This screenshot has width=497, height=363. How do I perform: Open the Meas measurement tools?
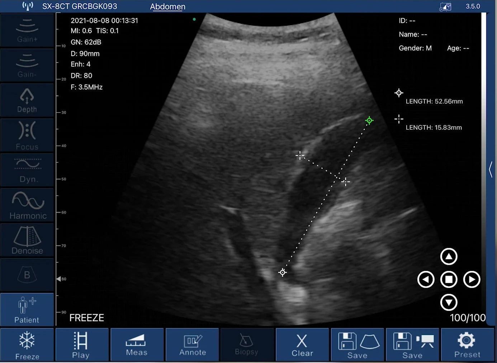[137, 345]
